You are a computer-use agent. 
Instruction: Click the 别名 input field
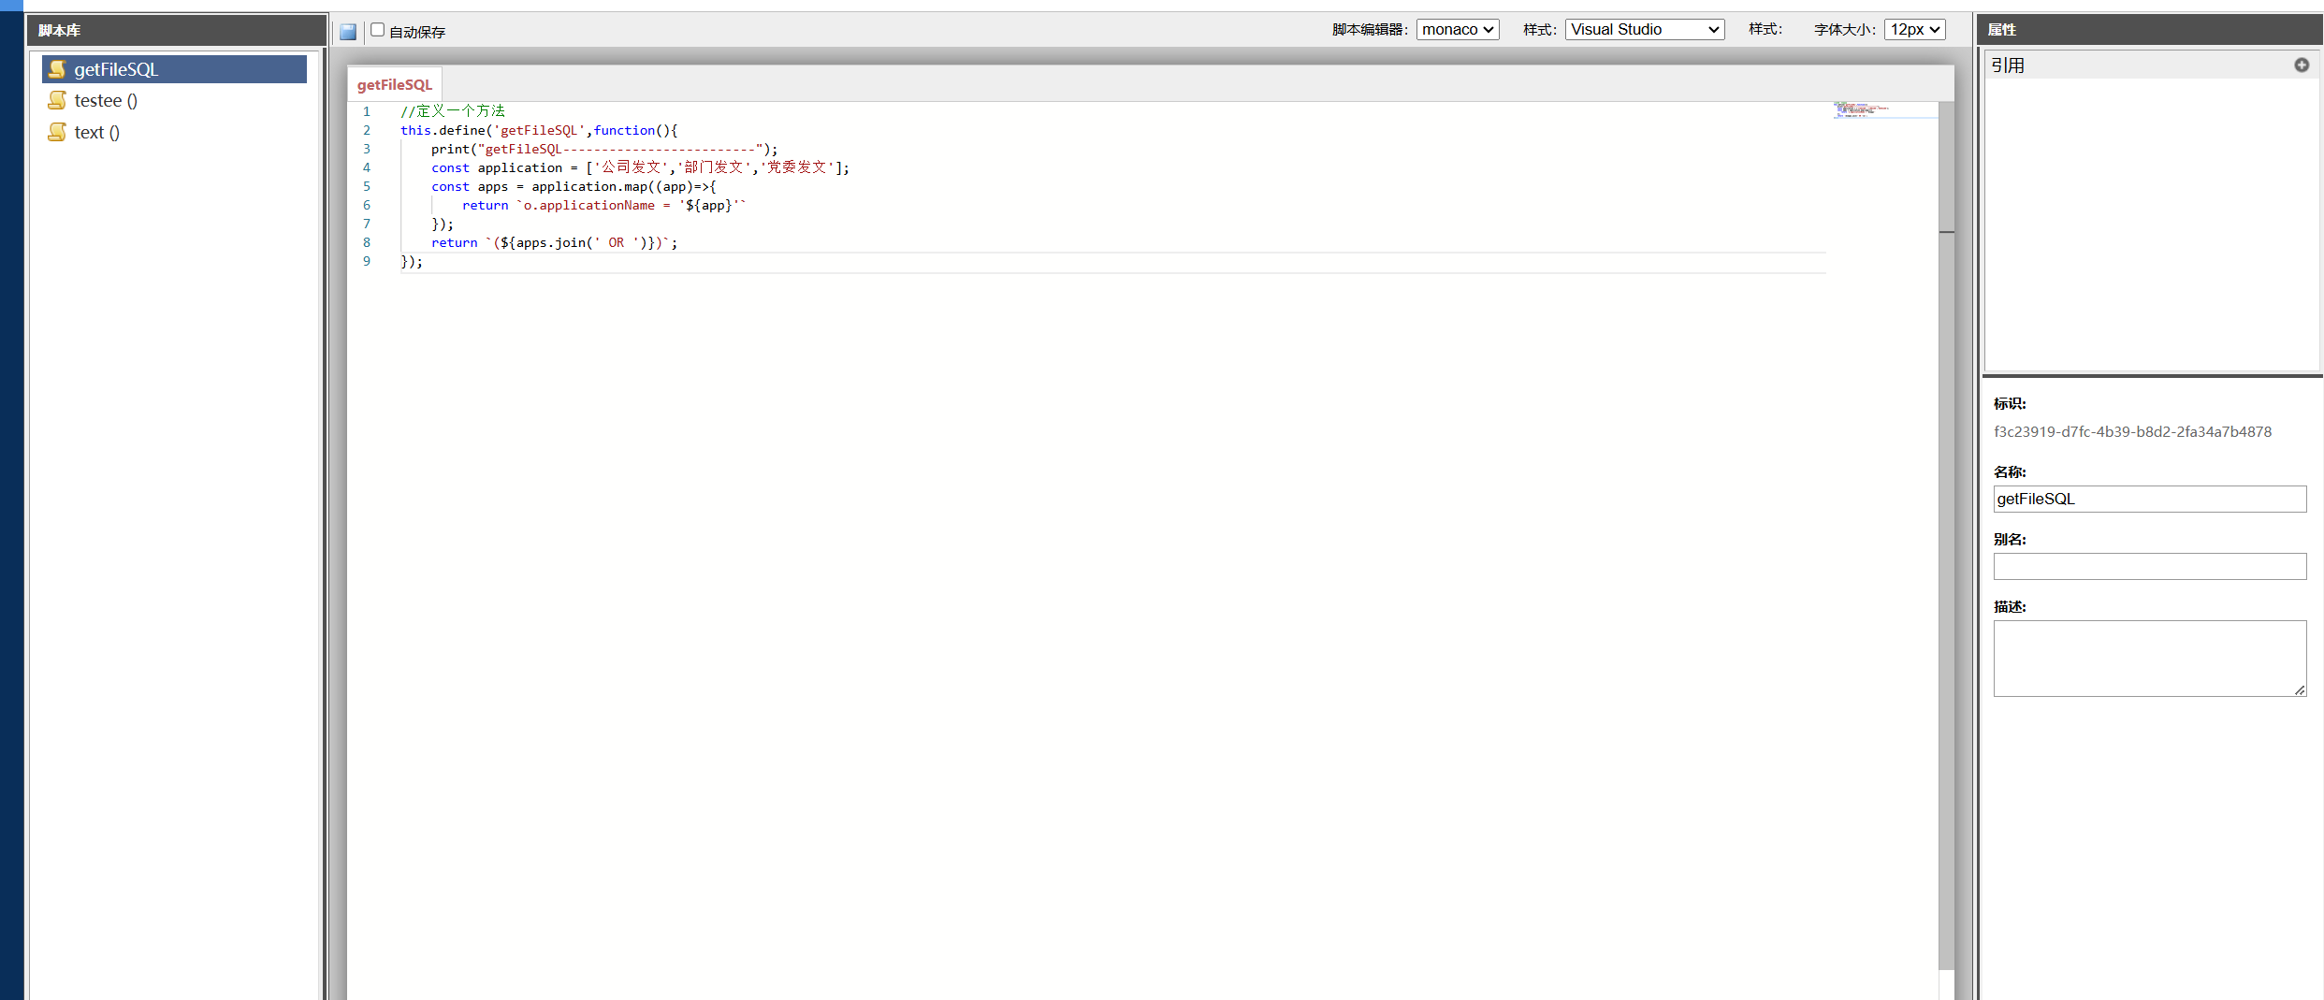point(2150,566)
